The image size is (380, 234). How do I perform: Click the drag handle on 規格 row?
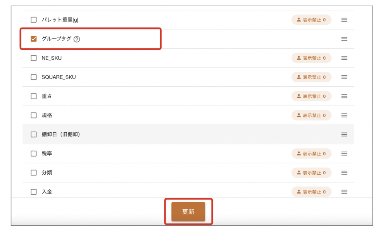point(344,115)
